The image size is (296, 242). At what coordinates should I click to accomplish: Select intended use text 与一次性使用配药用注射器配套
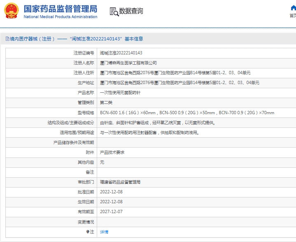tap(128, 132)
